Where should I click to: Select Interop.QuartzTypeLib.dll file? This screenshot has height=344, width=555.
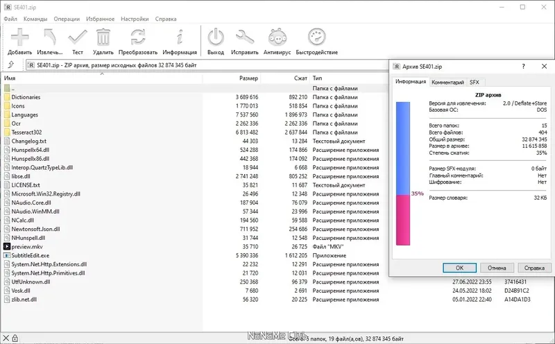coord(42,167)
